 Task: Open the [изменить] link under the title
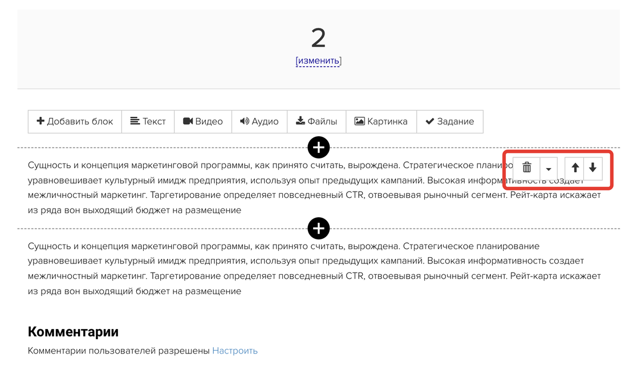(319, 61)
